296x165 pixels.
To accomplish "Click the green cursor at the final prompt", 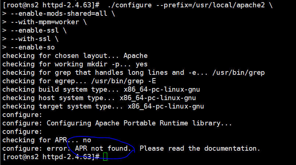I will pyautogui.click(x=105, y=157).
